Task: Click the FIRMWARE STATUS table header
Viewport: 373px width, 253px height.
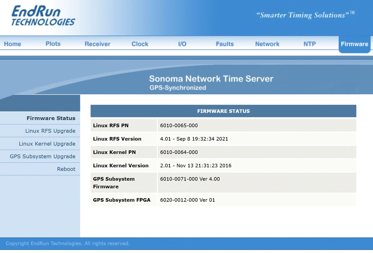Action: pos(223,111)
